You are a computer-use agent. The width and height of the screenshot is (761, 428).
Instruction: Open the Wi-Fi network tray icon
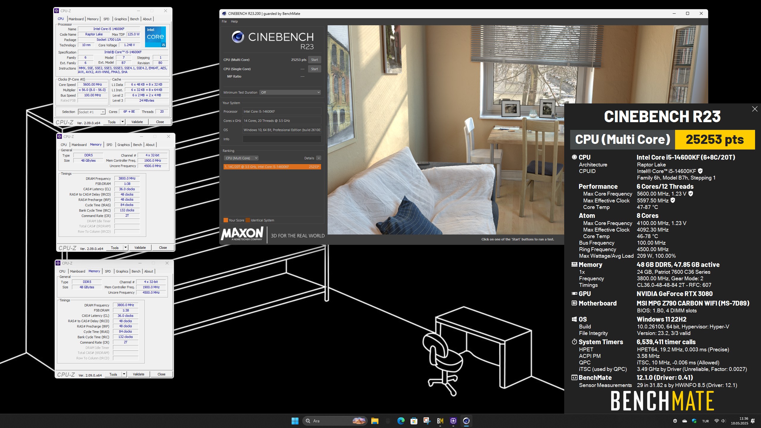tap(716, 421)
